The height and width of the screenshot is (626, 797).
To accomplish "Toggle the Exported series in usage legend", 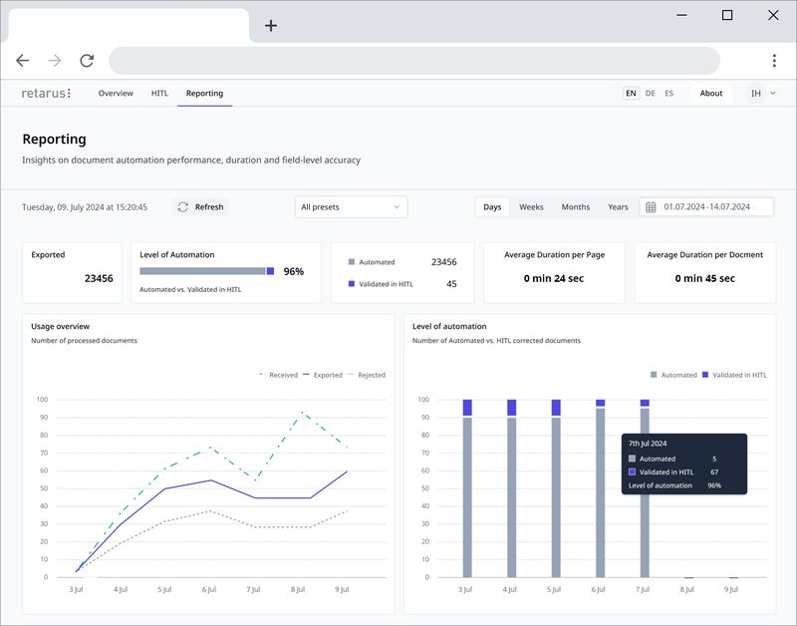I will pos(322,375).
